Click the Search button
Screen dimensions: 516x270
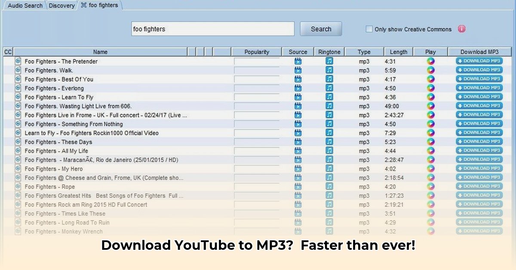click(x=321, y=28)
